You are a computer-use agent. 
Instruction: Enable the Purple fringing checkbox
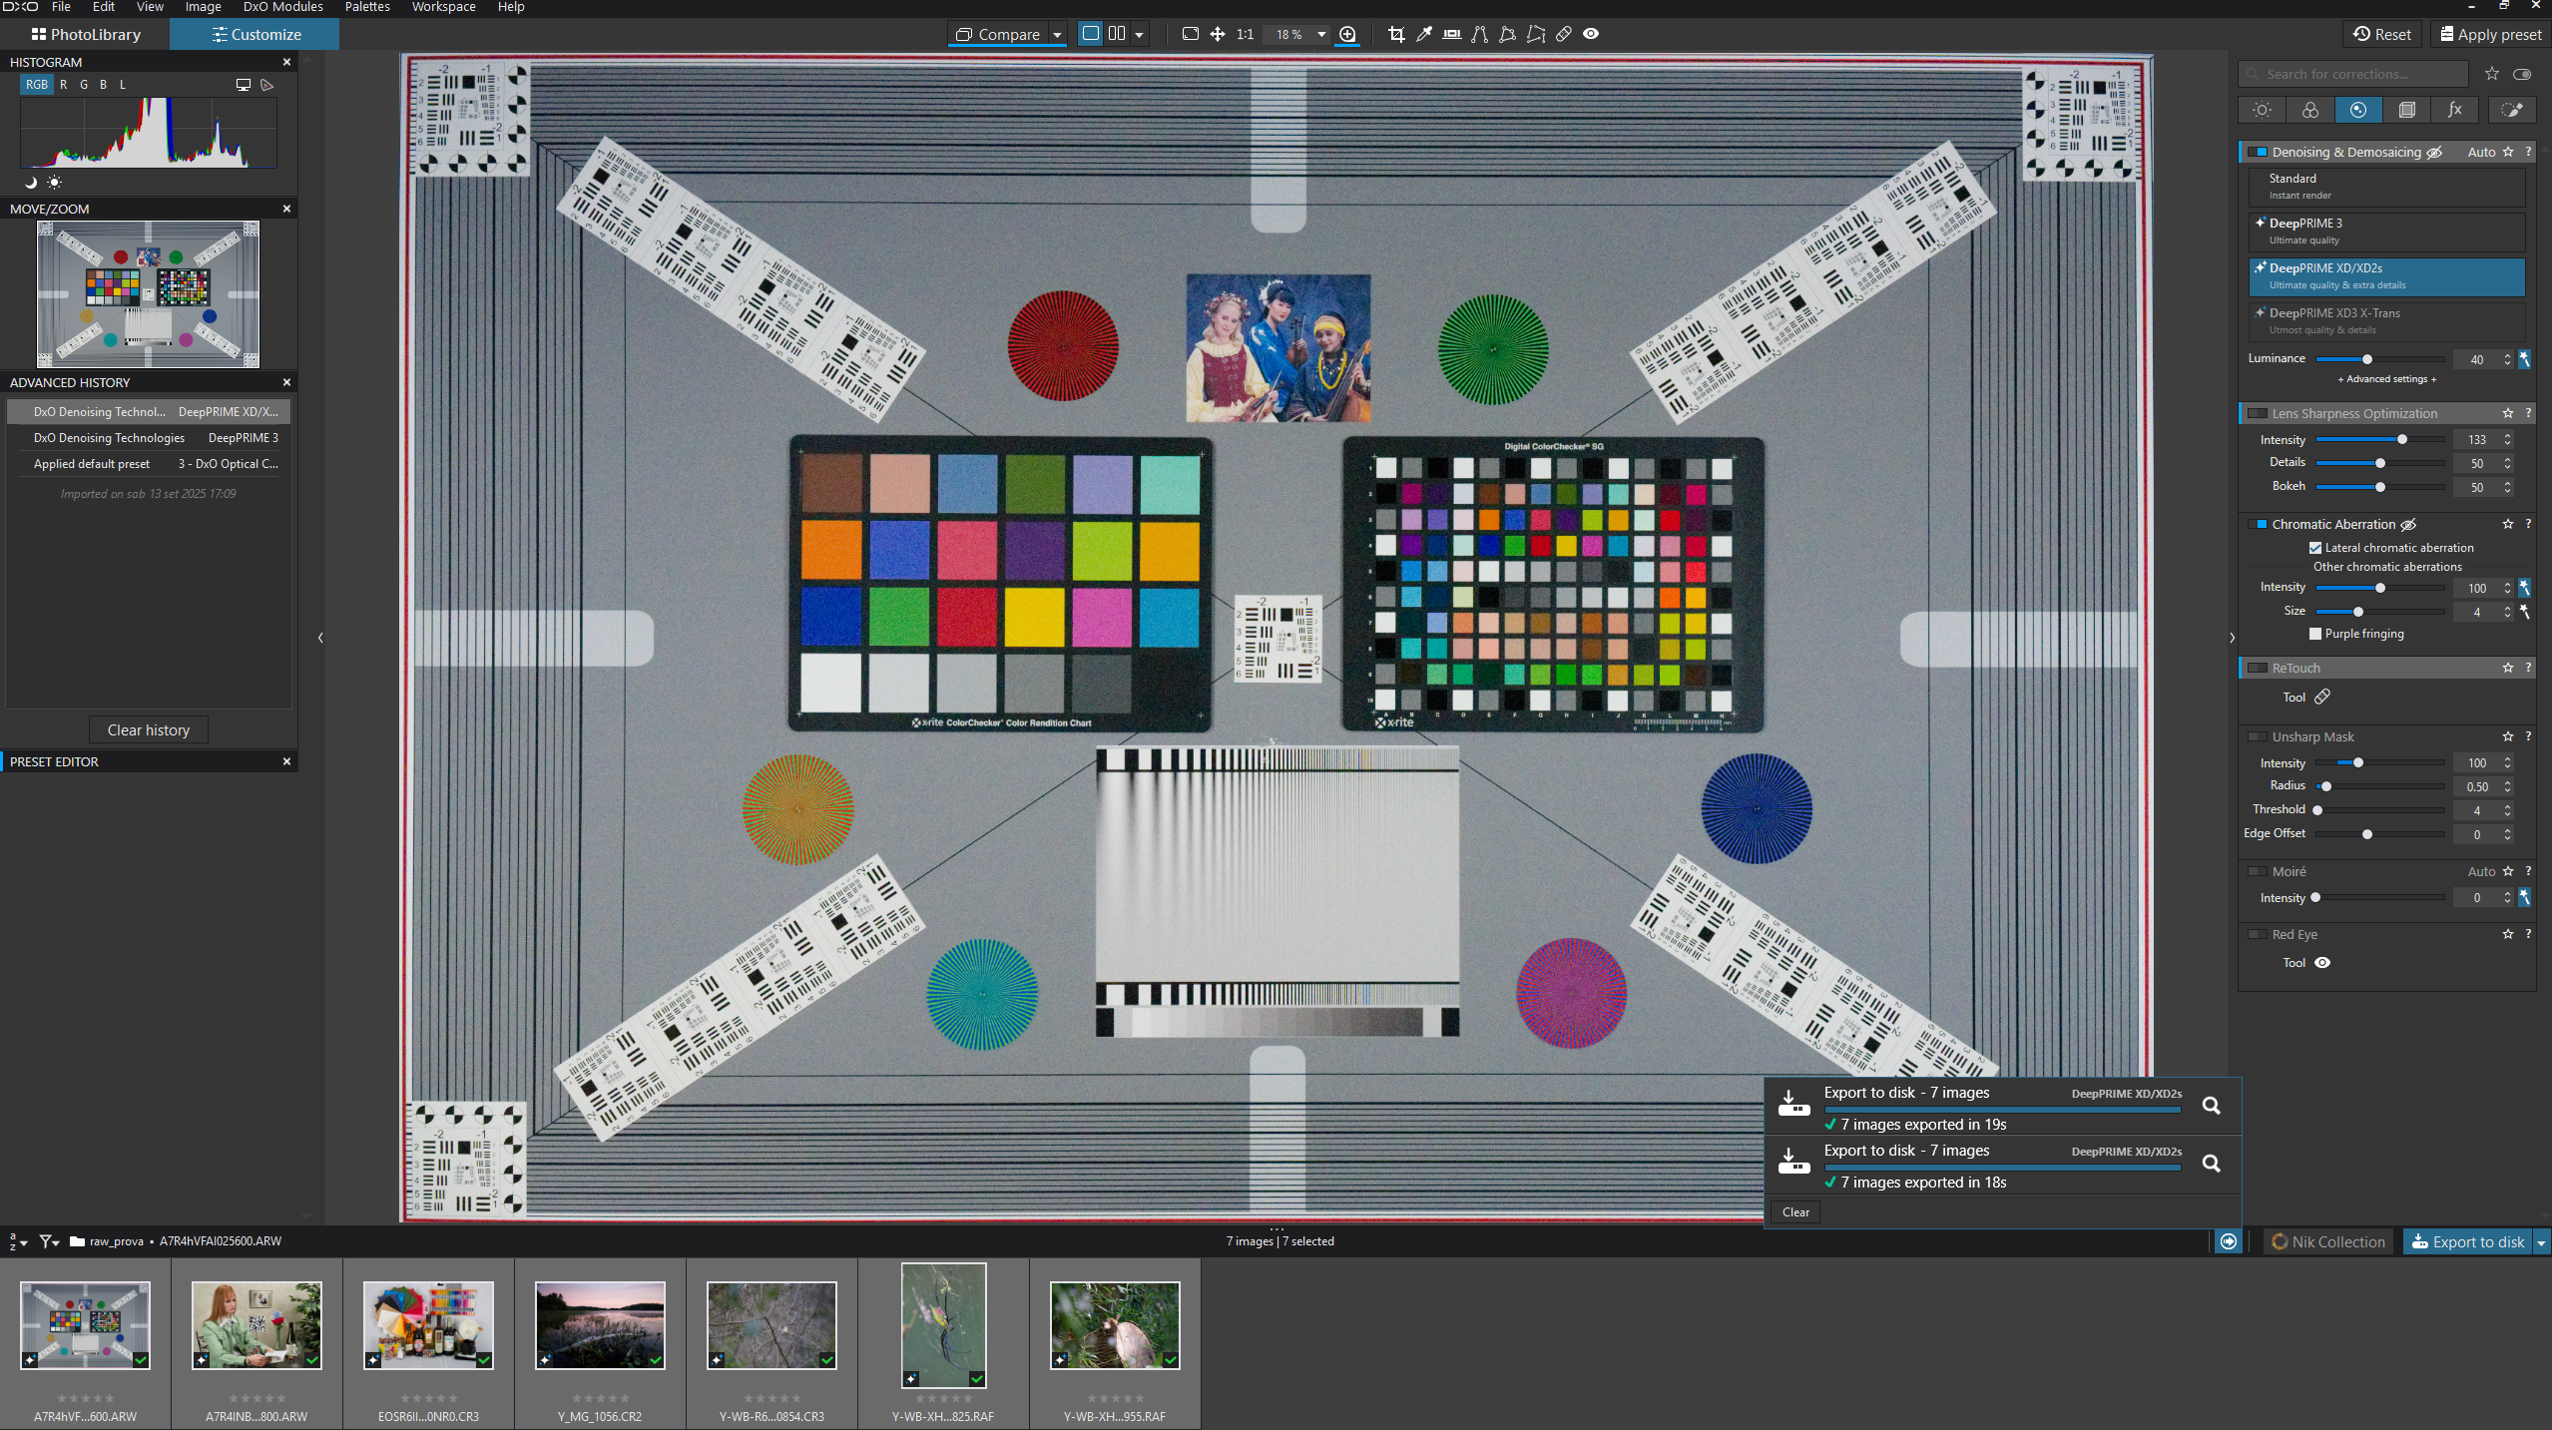[2315, 634]
